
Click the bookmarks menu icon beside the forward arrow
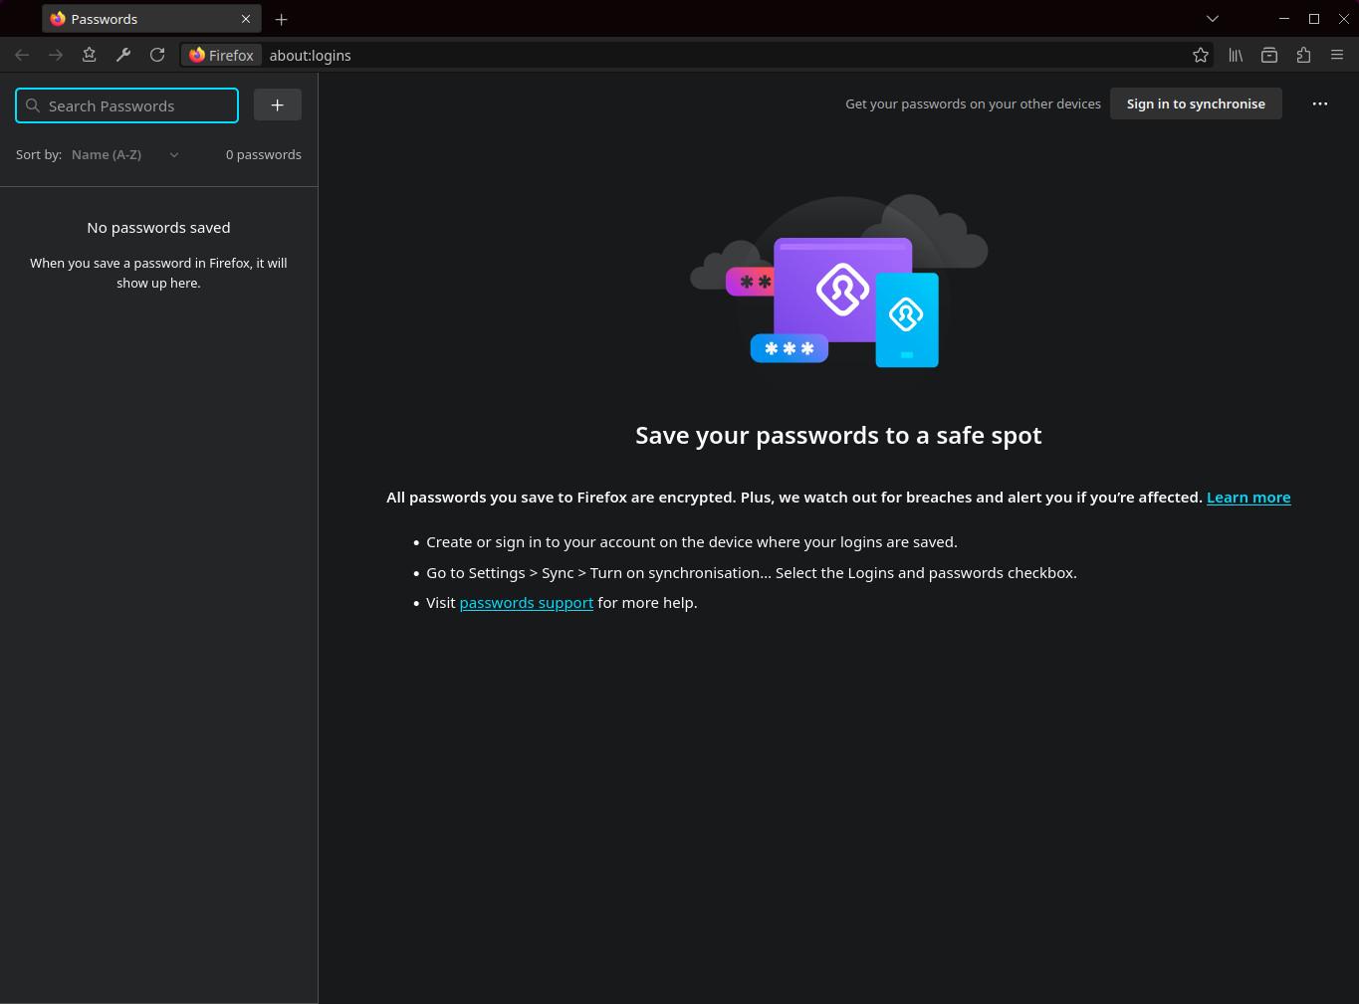pyautogui.click(x=90, y=56)
